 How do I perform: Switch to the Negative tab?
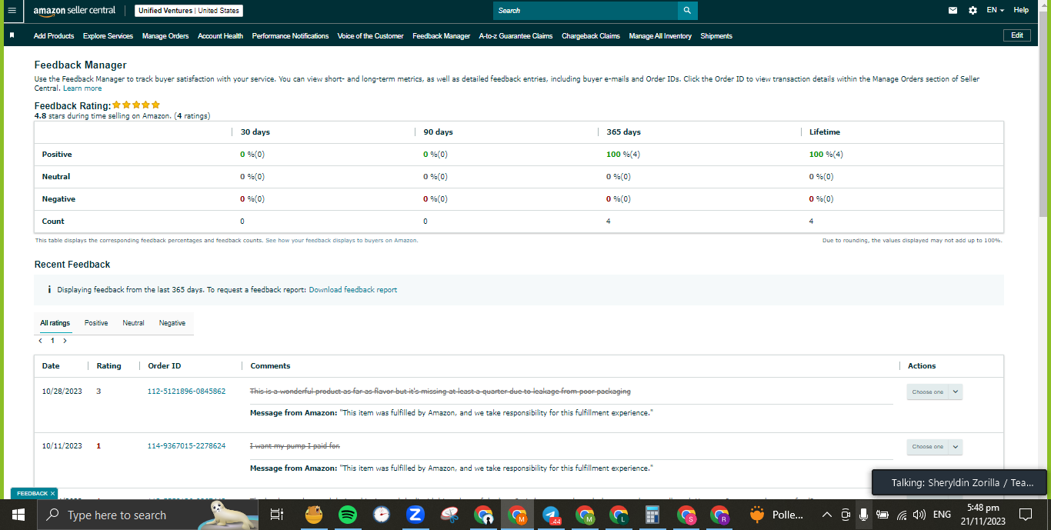(172, 323)
